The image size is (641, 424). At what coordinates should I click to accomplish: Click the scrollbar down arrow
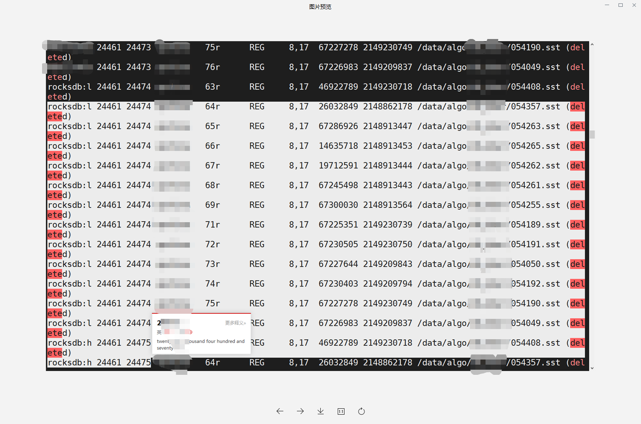[592, 367]
